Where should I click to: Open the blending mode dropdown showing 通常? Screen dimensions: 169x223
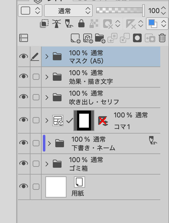[68, 11]
